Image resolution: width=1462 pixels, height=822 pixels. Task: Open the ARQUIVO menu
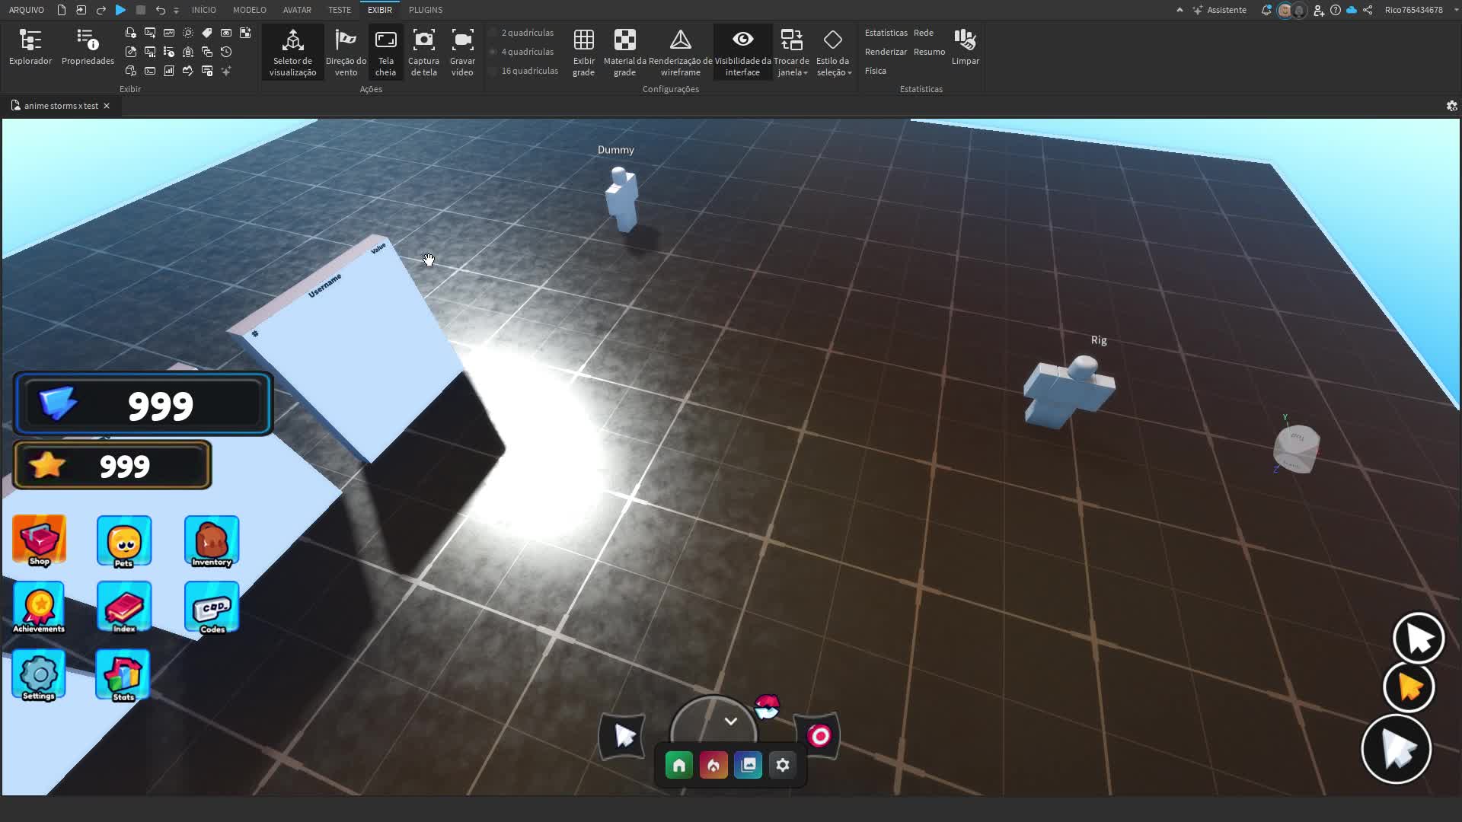27,10
